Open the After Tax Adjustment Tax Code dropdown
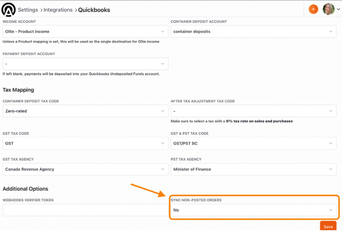 click(254, 111)
